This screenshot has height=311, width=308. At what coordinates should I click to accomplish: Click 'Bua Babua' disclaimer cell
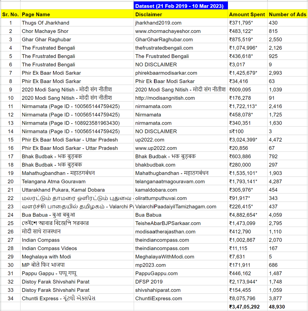coord(181,215)
